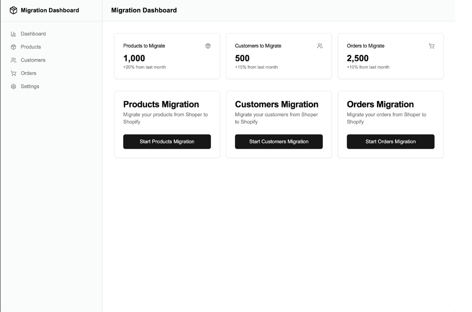Click the package logo icon beside sidebar title

click(x=14, y=11)
